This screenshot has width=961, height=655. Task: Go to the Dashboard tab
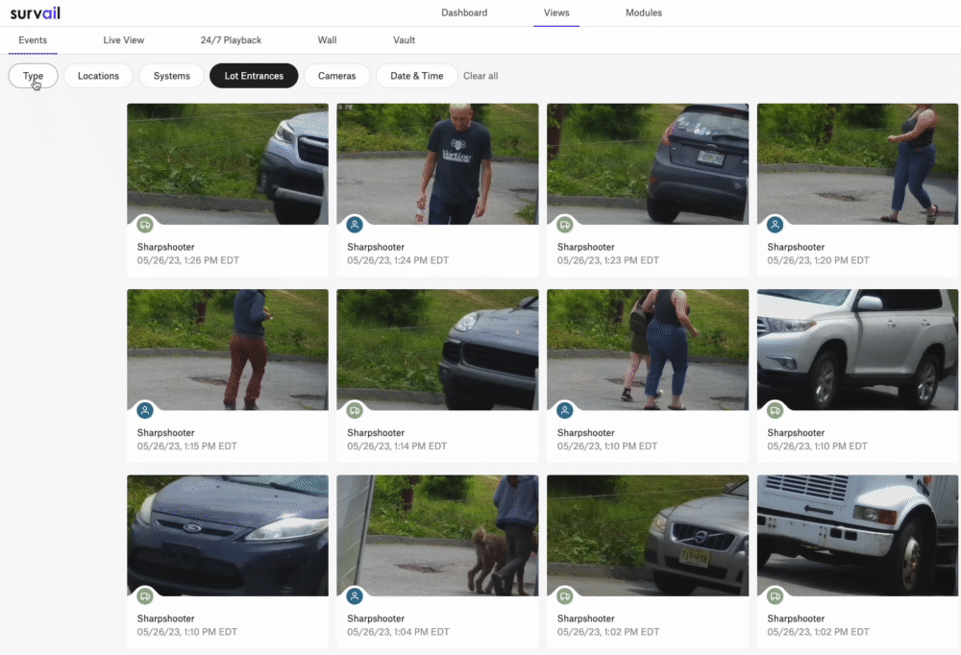click(464, 12)
